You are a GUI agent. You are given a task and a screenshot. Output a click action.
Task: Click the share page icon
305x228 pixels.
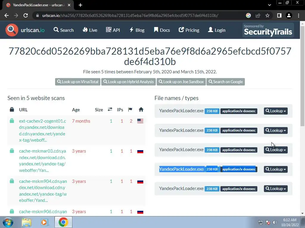(x=258, y=15)
